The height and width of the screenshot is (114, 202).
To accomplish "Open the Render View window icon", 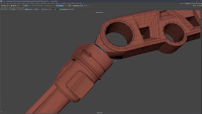I will click(x=73, y=6).
